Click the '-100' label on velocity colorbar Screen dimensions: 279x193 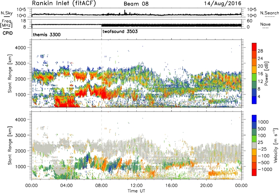pos(264,156)
